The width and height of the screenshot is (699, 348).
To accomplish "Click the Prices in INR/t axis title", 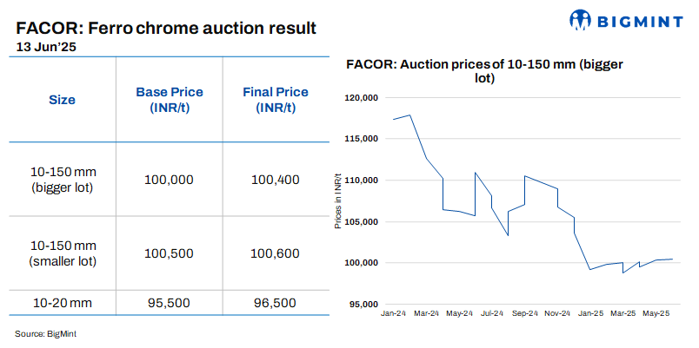I will click(338, 200).
